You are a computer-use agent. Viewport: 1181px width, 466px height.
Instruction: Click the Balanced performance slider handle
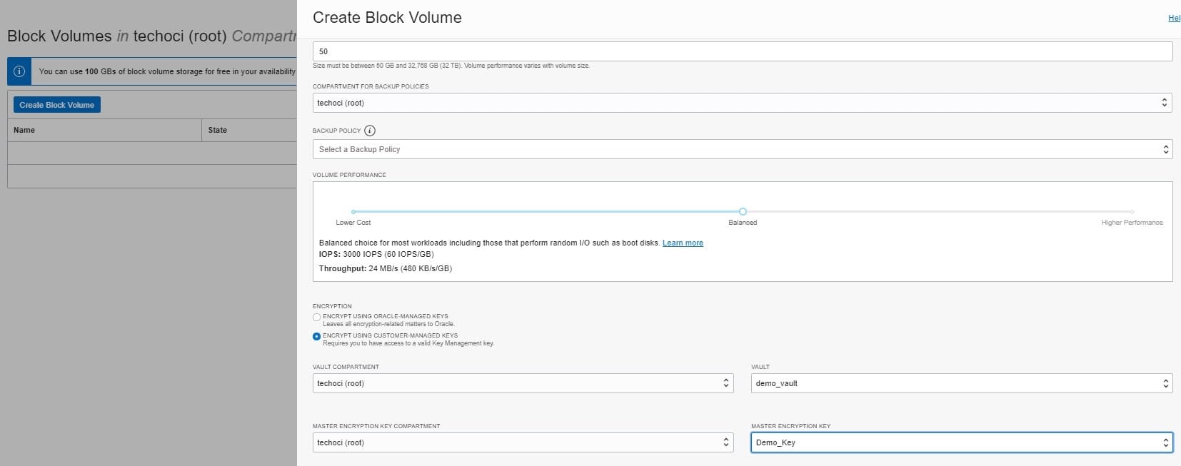pos(743,211)
